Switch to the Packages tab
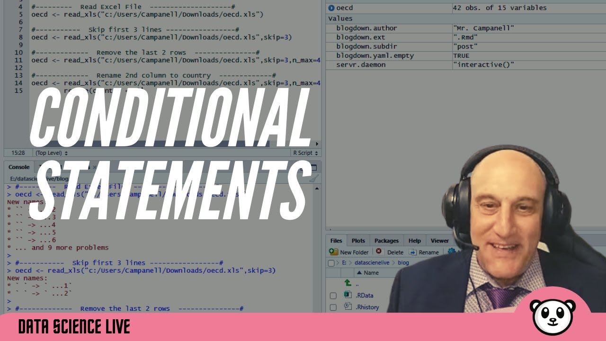This screenshot has height=341, width=606. point(387,241)
